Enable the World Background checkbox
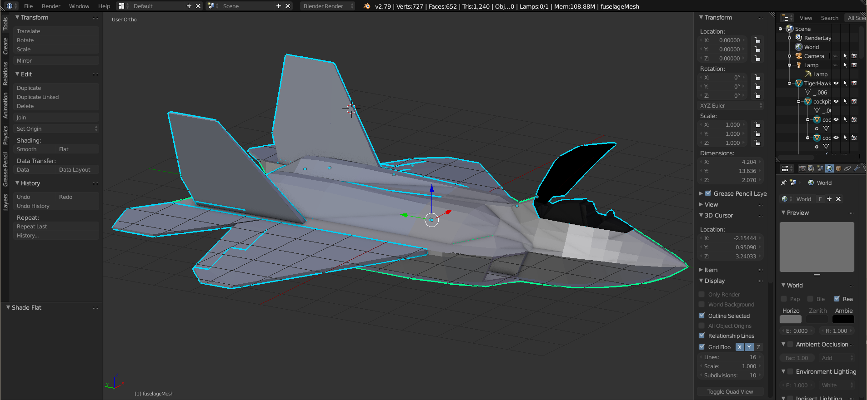 [x=702, y=304]
